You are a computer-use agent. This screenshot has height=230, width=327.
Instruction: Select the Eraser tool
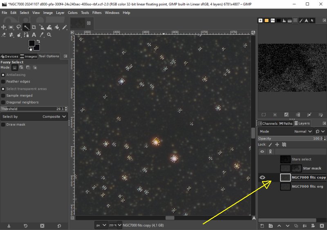pos(4,35)
